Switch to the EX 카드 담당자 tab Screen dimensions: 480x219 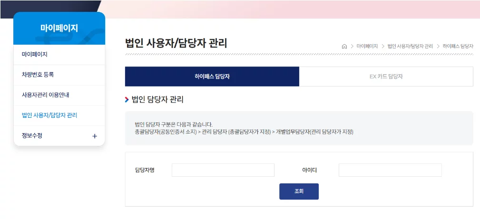coord(386,76)
